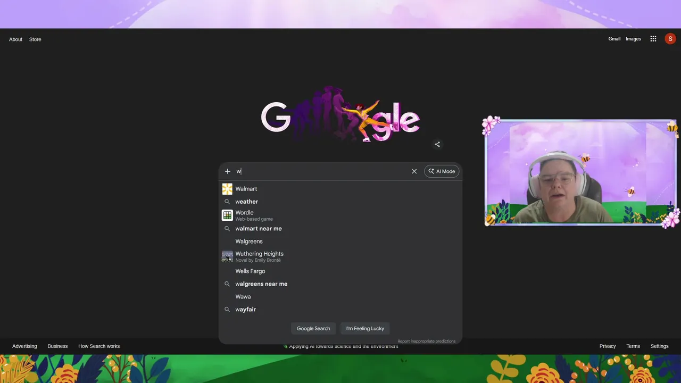This screenshot has height=383, width=681.
Task: Click the Google Search button
Action: coord(313,328)
